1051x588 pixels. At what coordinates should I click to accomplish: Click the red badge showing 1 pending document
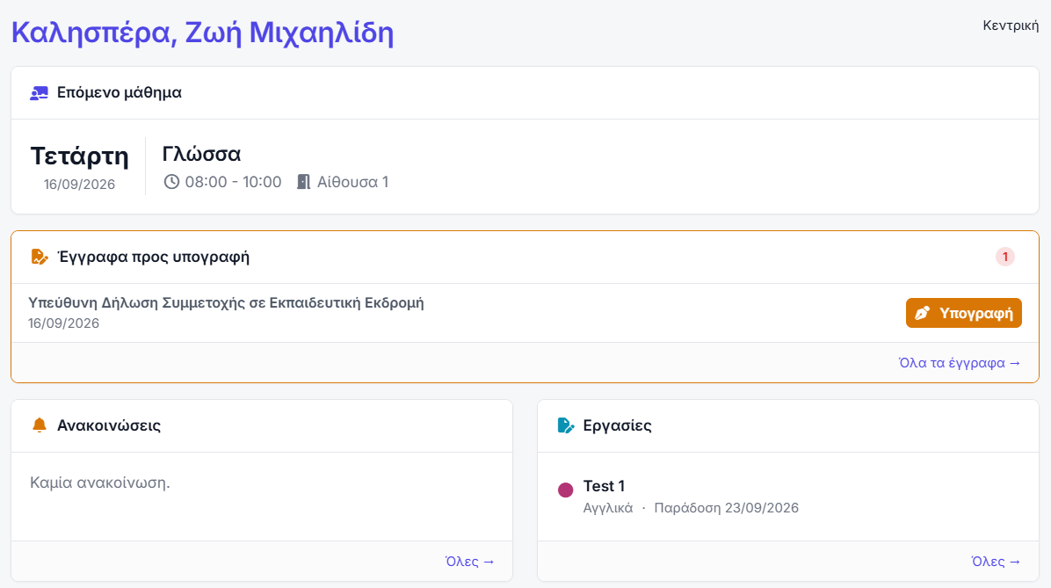click(x=1004, y=257)
